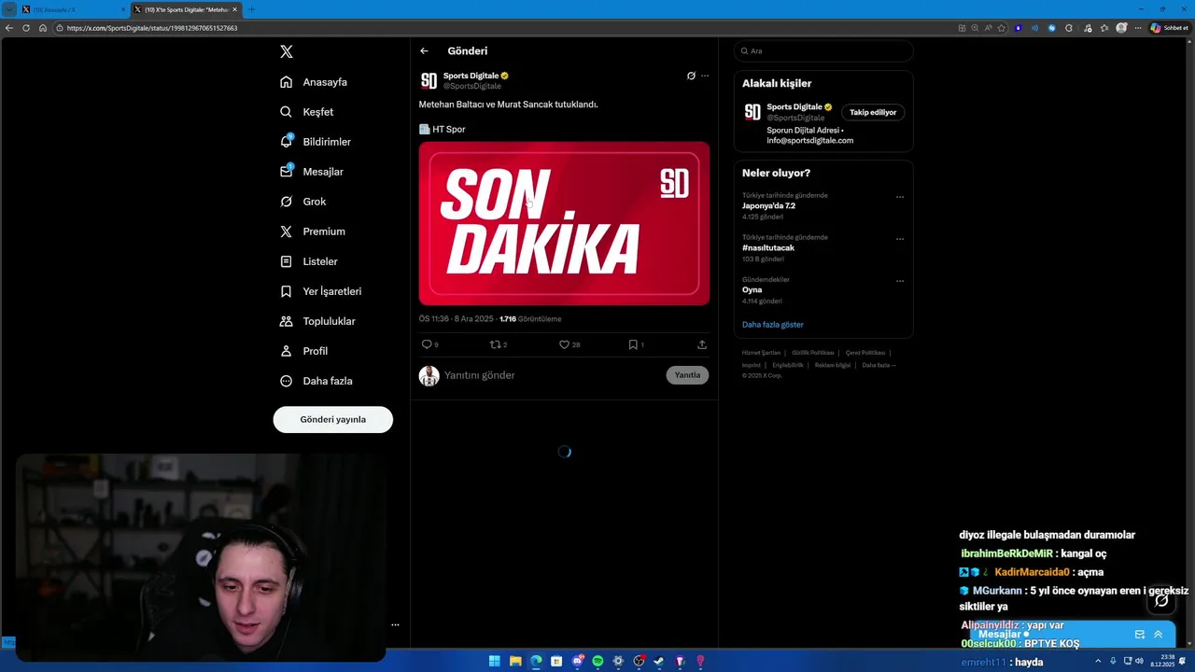1195x672 pixels.
Task: Click Daha fazla göster under trends
Action: tap(773, 325)
